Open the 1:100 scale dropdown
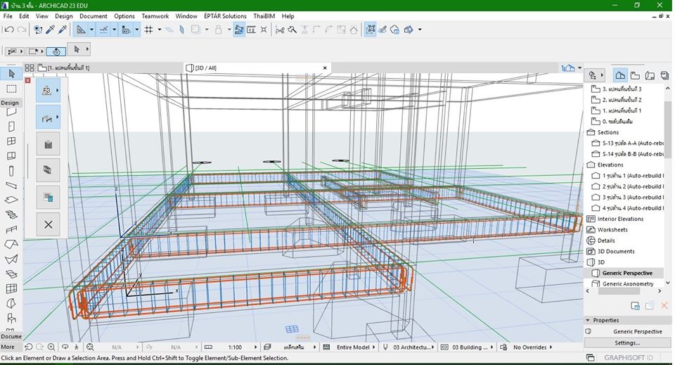 256,347
